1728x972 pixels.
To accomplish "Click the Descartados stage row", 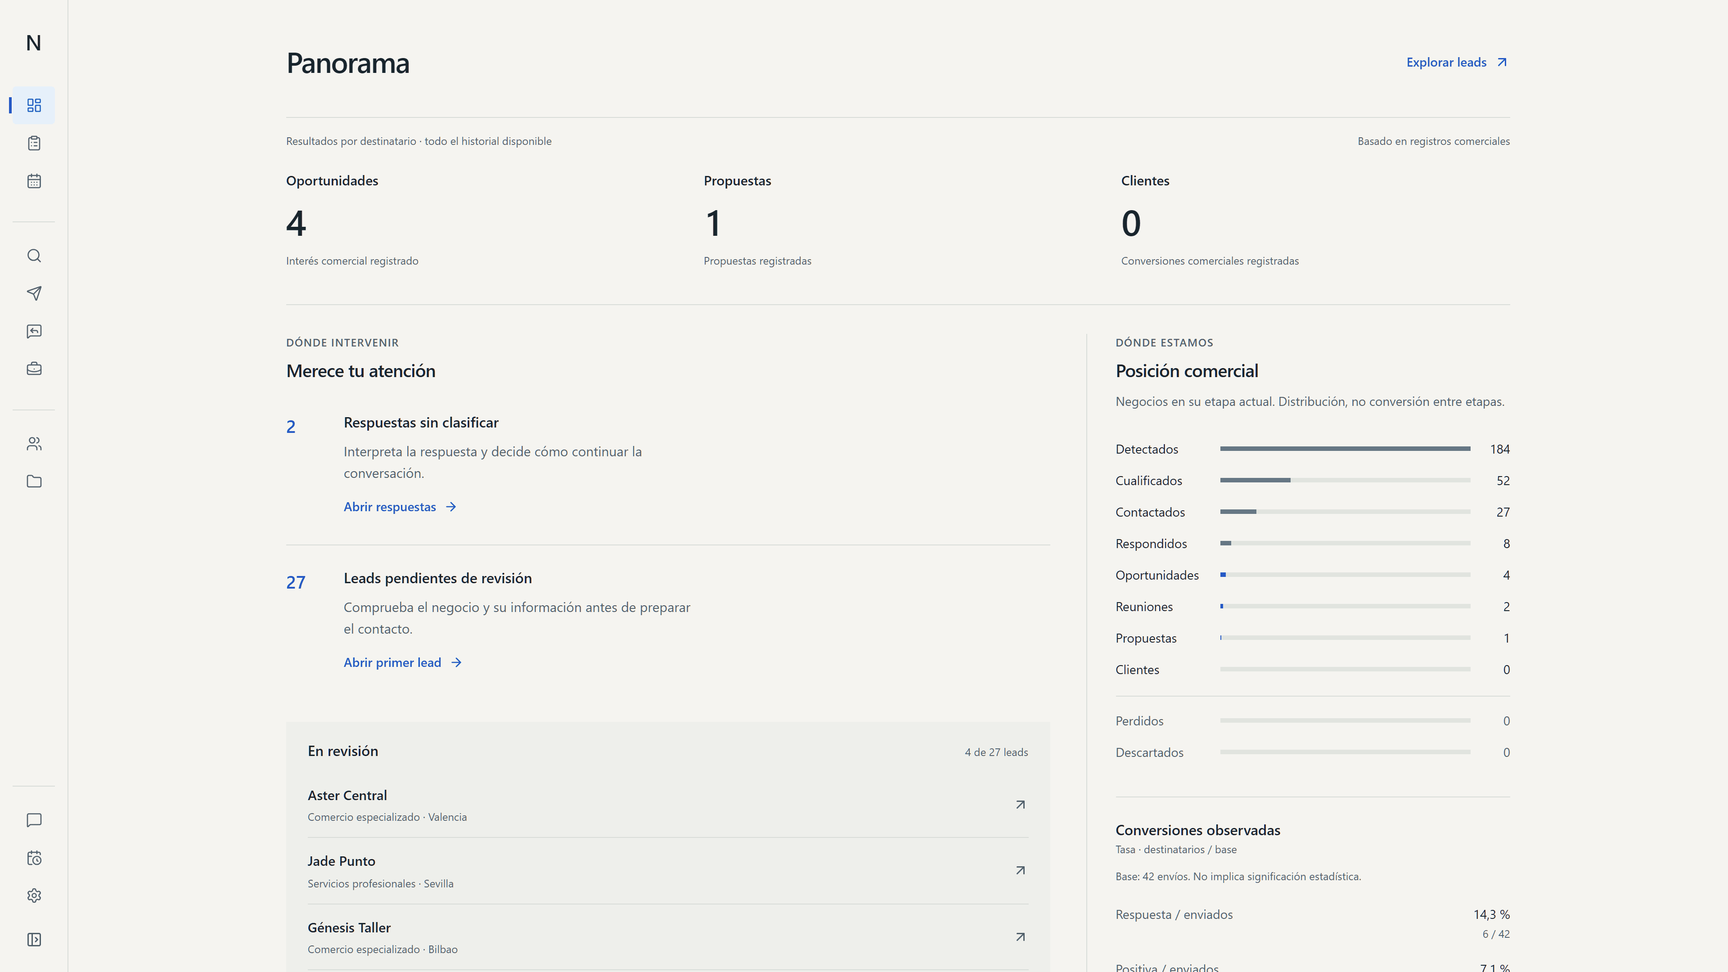I will click(x=1312, y=753).
